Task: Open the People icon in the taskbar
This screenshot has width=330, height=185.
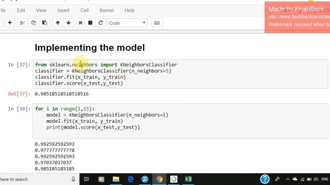Action: (277, 179)
